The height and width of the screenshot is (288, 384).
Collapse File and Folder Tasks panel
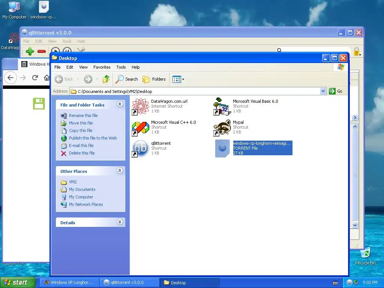click(x=120, y=104)
